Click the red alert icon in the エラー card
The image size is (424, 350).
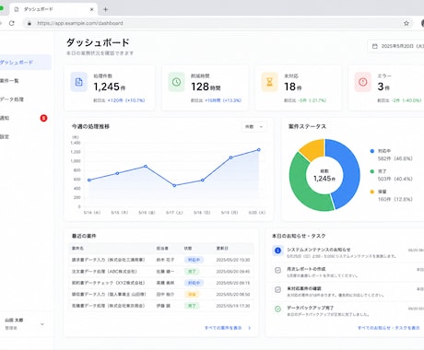click(x=363, y=82)
